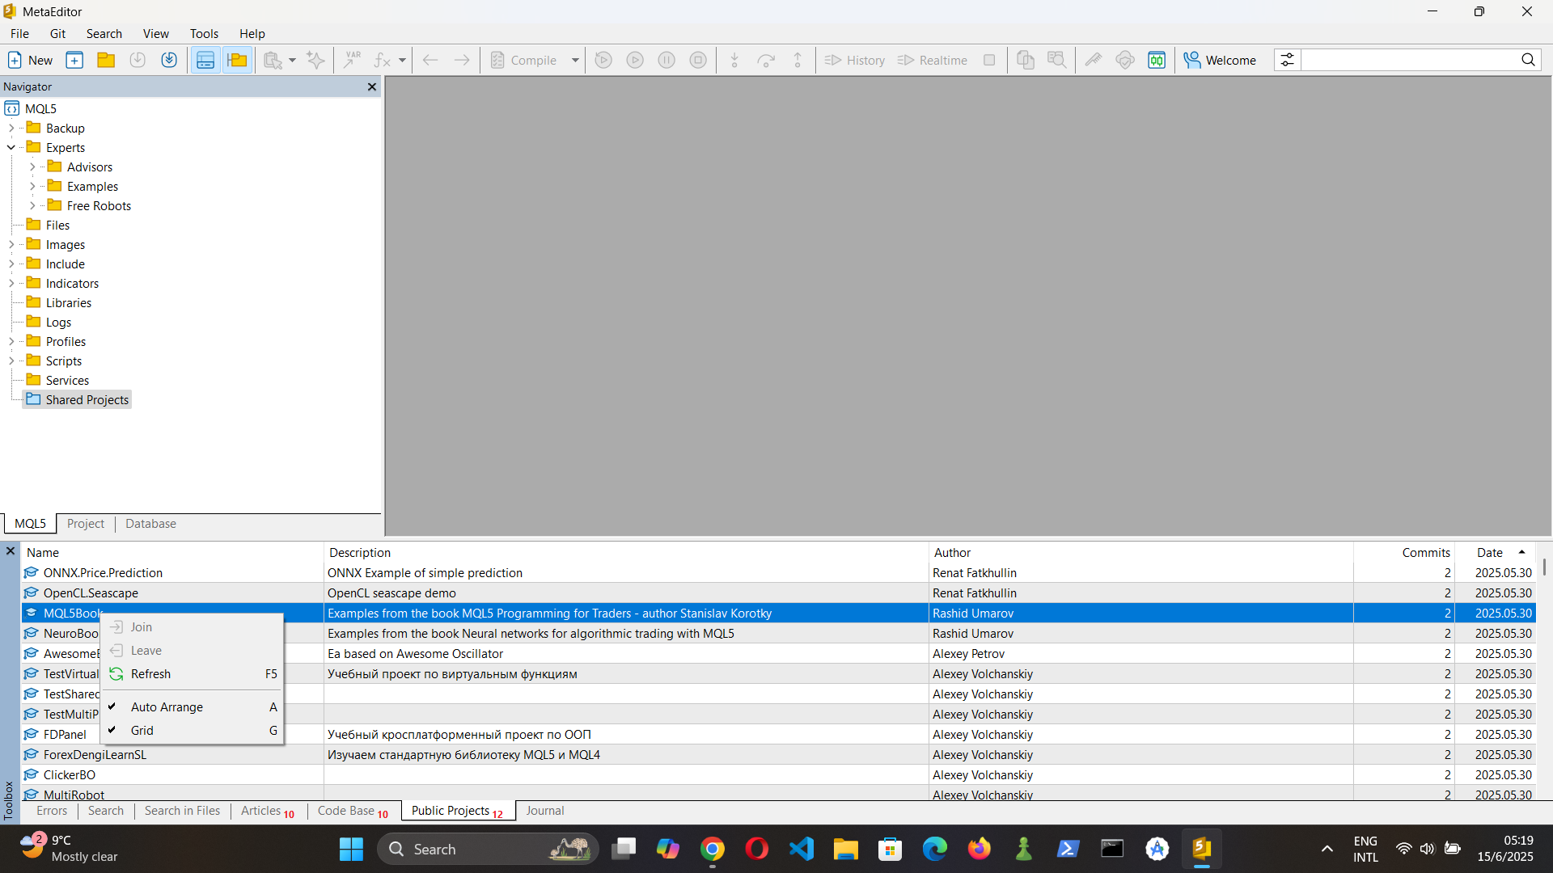
Task: Click the History profiling button
Action: [x=855, y=60]
